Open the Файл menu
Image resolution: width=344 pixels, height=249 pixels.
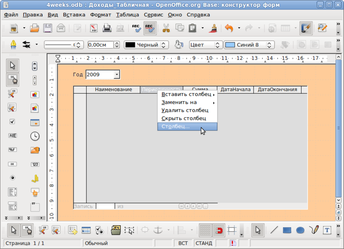tap(11, 15)
